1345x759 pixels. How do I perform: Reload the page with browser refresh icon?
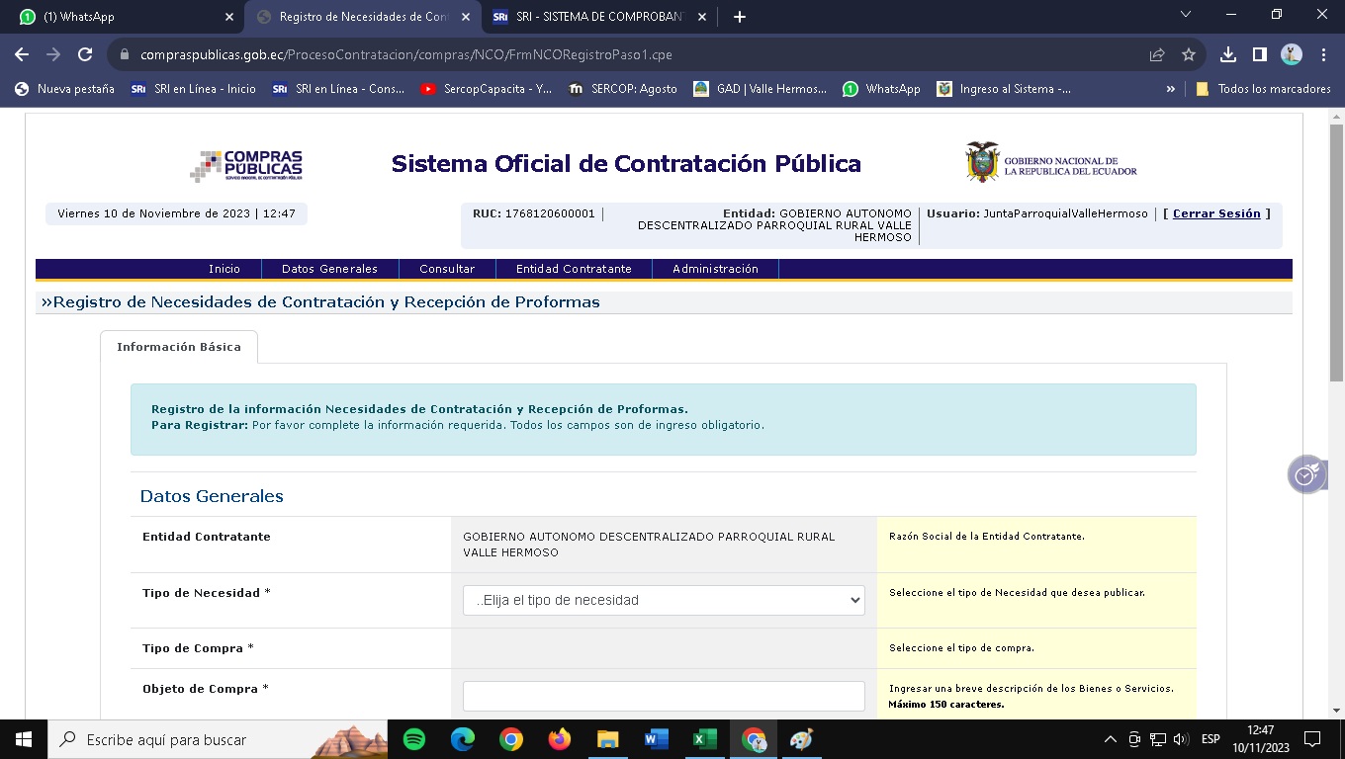[x=85, y=55]
